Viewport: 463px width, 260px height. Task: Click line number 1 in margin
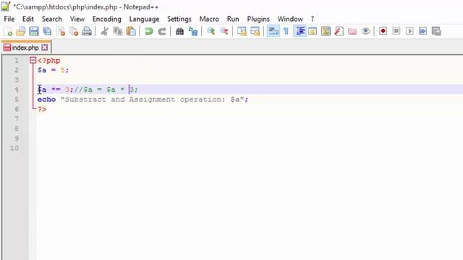click(17, 61)
